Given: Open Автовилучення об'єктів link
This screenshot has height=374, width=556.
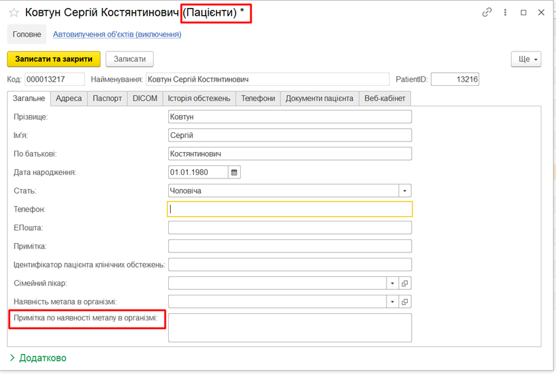Looking at the screenshot, I should pos(117,34).
